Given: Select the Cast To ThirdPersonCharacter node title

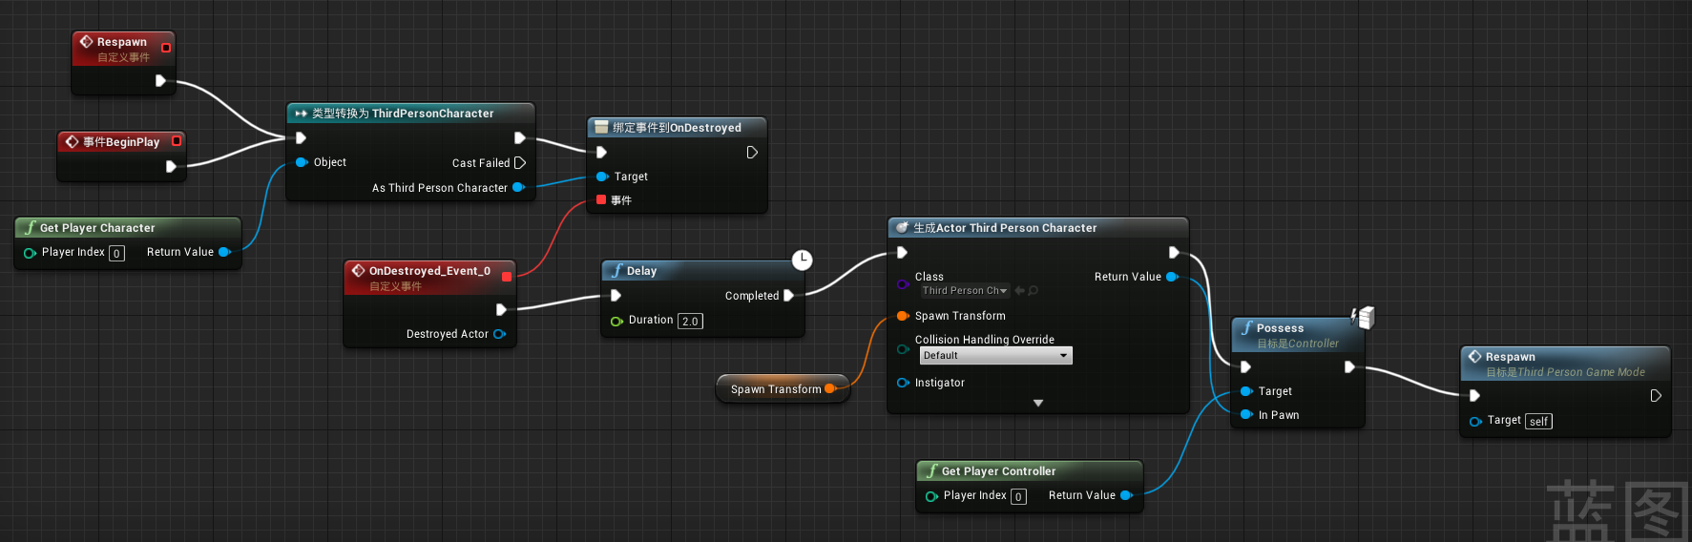Looking at the screenshot, I should coord(403,114).
